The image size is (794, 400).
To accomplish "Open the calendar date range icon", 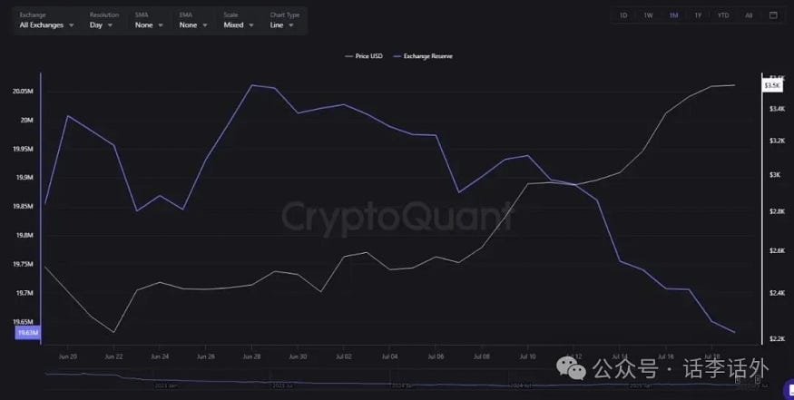I will coord(773,15).
